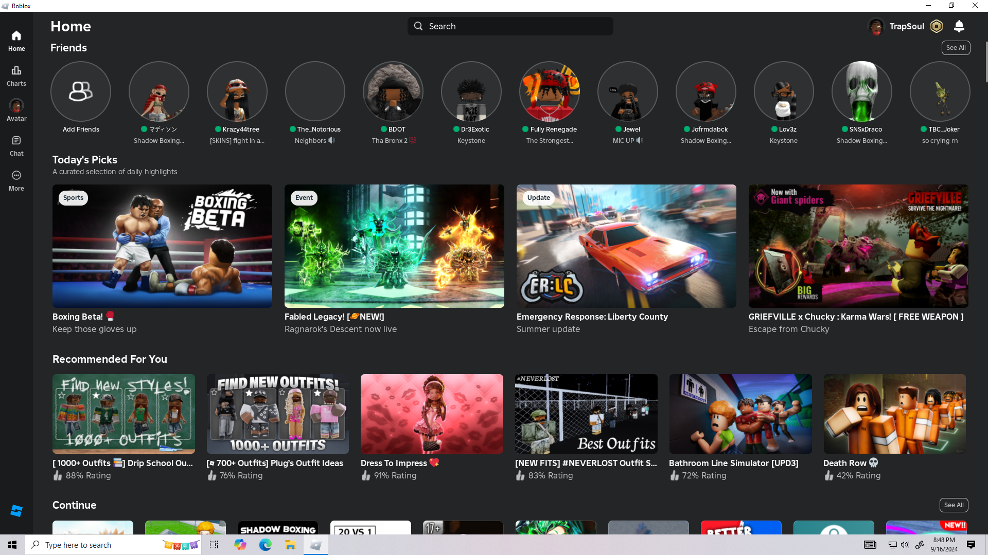Open SNSxDraco's friend avatar
Viewport: 988px width, 555px height.
[x=862, y=91]
